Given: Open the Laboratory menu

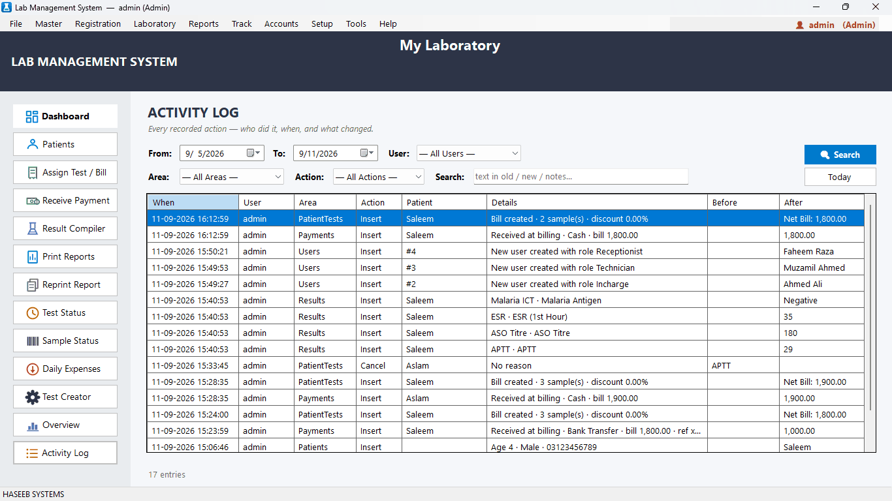Looking at the screenshot, I should [x=155, y=23].
